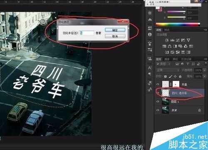Hide the 图层 1 layer
Viewport: 208px width, 150px height.
point(158,102)
